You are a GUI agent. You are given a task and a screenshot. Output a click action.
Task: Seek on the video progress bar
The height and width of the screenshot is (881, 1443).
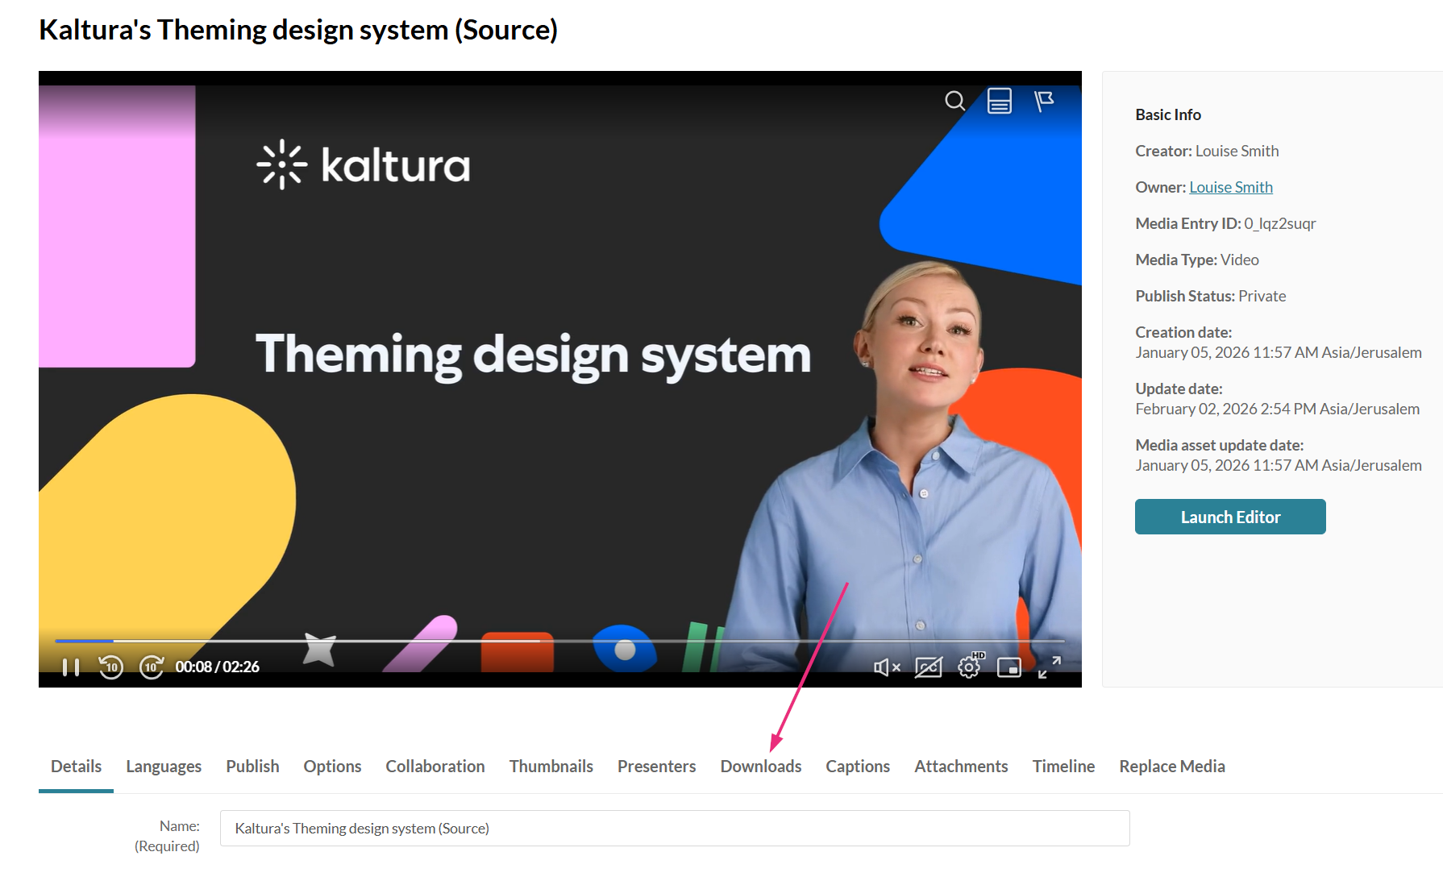(559, 641)
